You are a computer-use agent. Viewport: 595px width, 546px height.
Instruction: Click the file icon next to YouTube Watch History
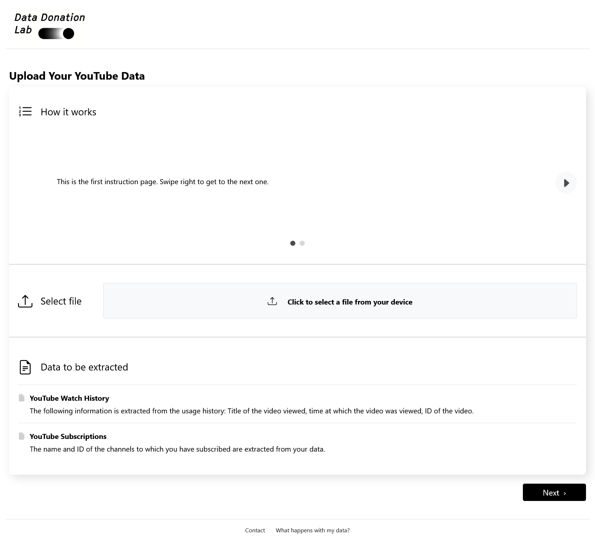point(22,398)
